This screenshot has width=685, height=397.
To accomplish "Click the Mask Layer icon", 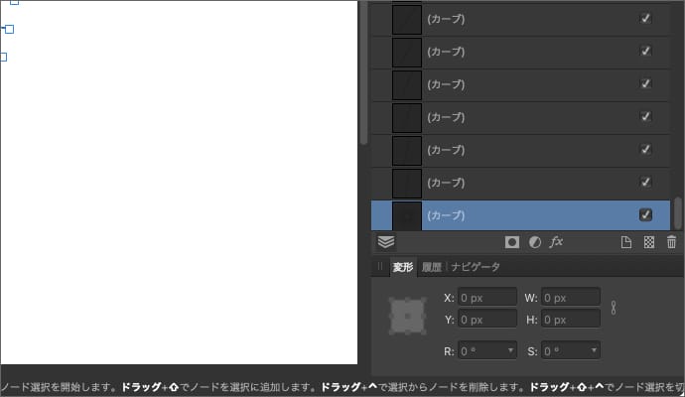I will click(x=512, y=241).
